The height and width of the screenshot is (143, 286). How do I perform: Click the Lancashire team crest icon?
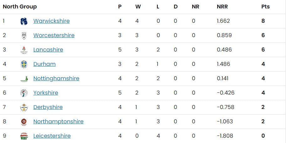(24, 50)
